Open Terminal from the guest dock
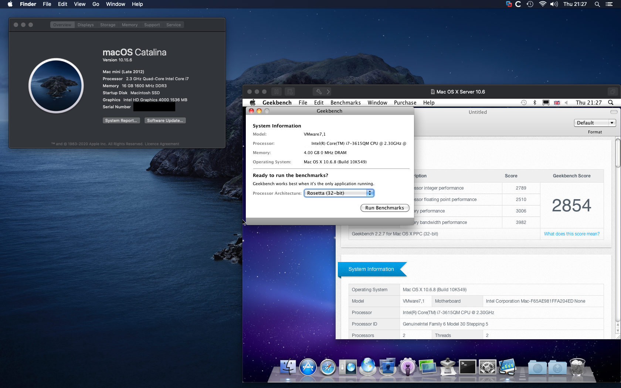621x388 pixels. tap(468, 368)
